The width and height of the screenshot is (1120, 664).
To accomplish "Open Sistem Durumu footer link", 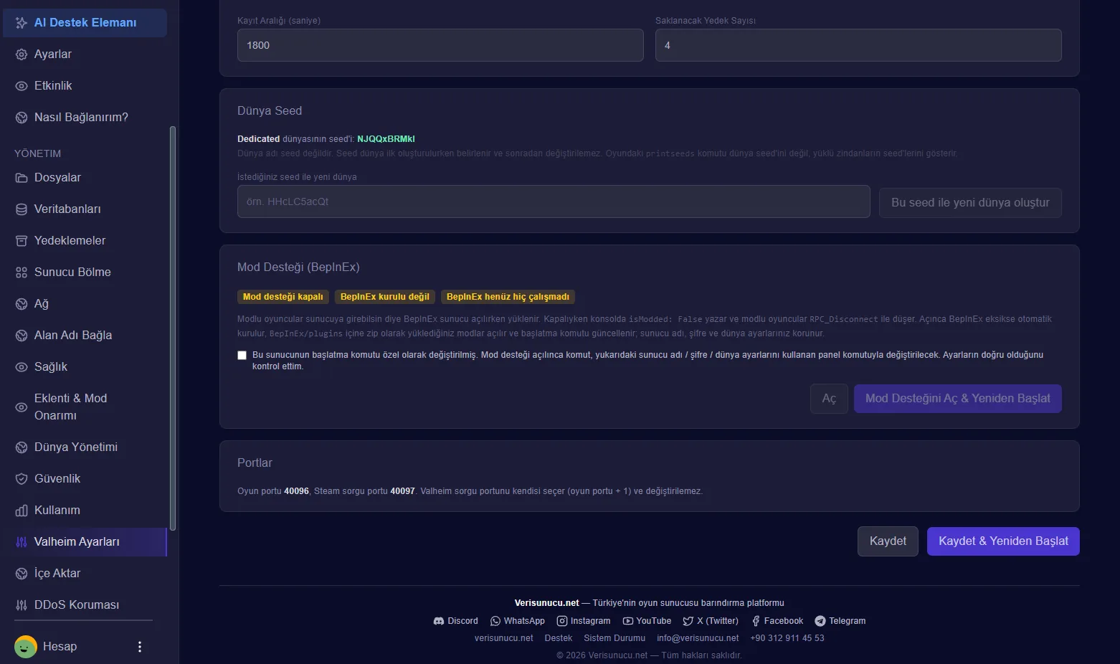I will pyautogui.click(x=614, y=638).
